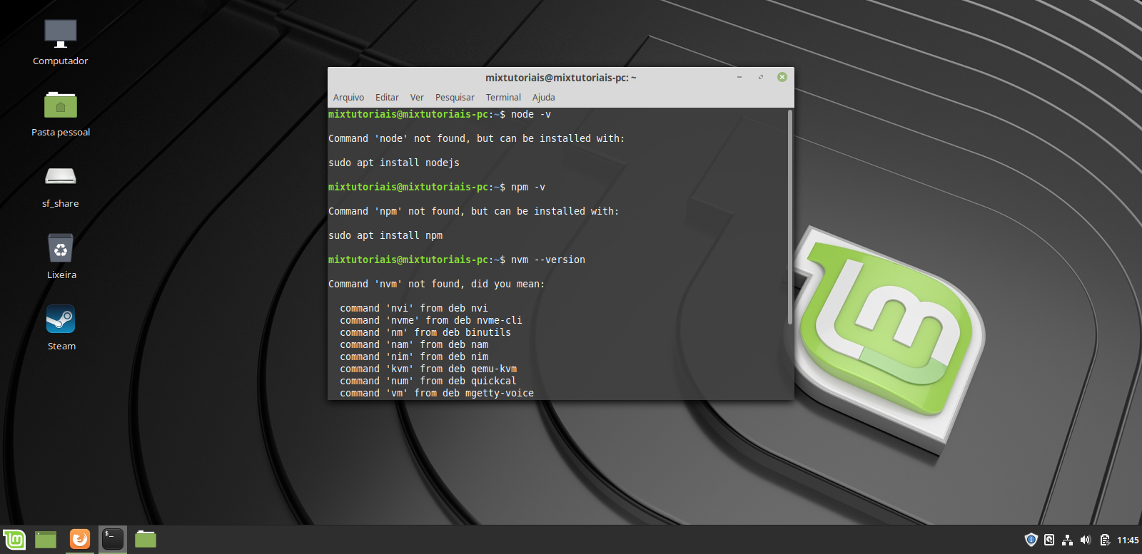This screenshot has height=554, width=1142.
Task: Click the 'node -v' command text
Action: tap(531, 114)
